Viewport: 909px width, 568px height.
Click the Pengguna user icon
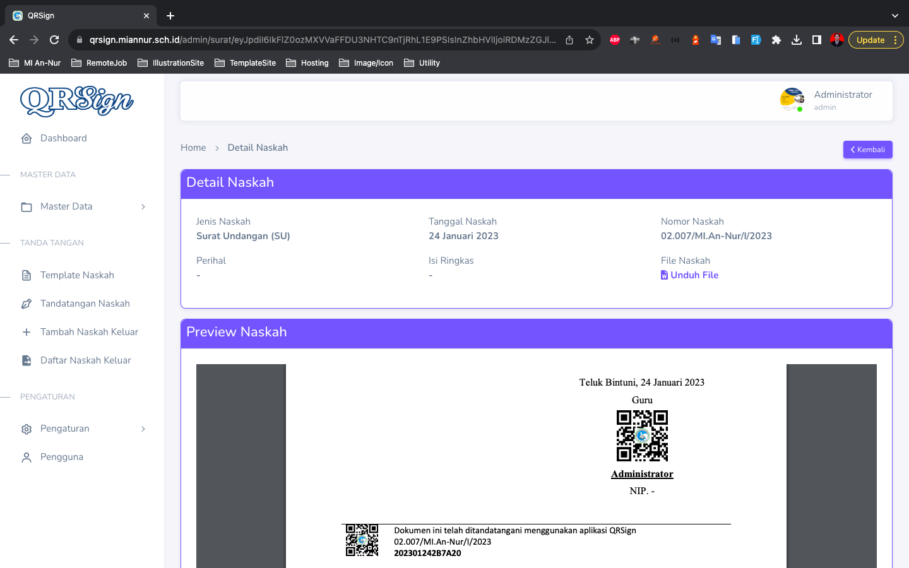[27, 457]
